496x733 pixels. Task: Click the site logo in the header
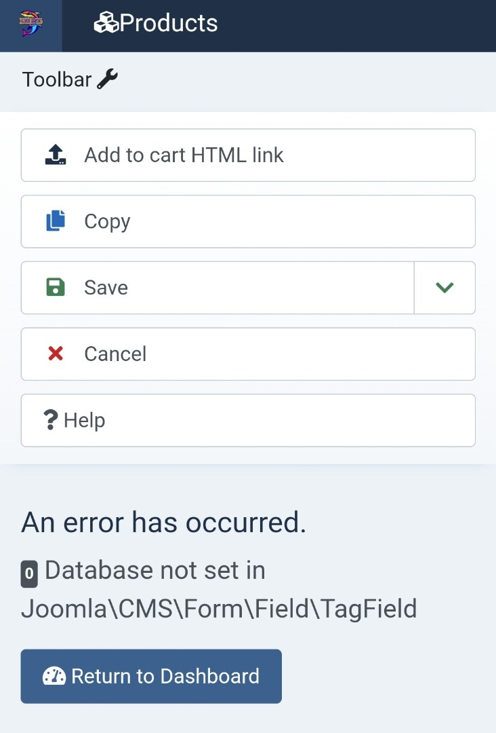(31, 25)
